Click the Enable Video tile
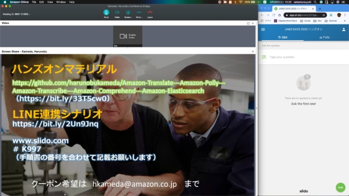 coord(128,36)
